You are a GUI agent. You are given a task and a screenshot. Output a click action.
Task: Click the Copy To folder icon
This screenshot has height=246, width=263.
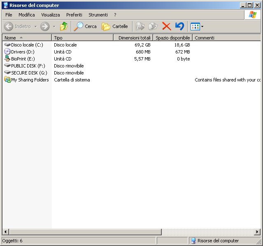point(153,26)
